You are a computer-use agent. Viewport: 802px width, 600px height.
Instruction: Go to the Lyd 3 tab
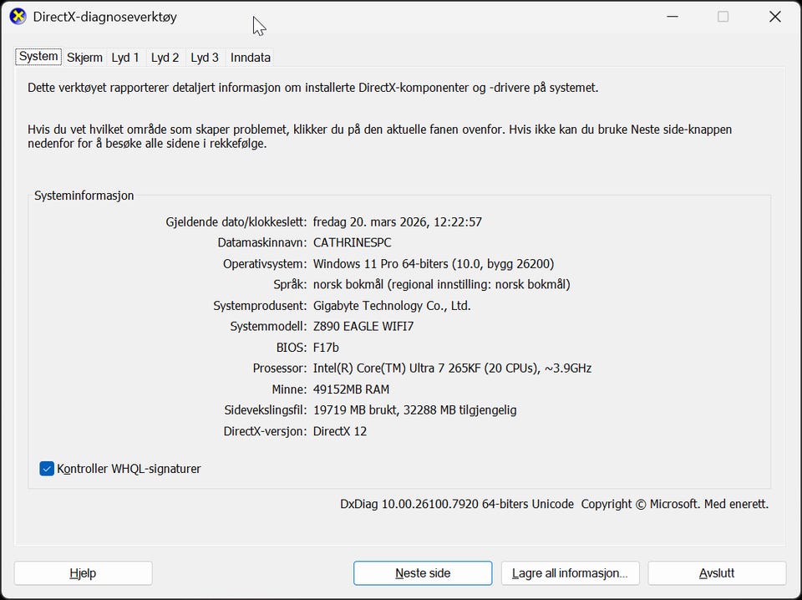pyautogui.click(x=205, y=58)
